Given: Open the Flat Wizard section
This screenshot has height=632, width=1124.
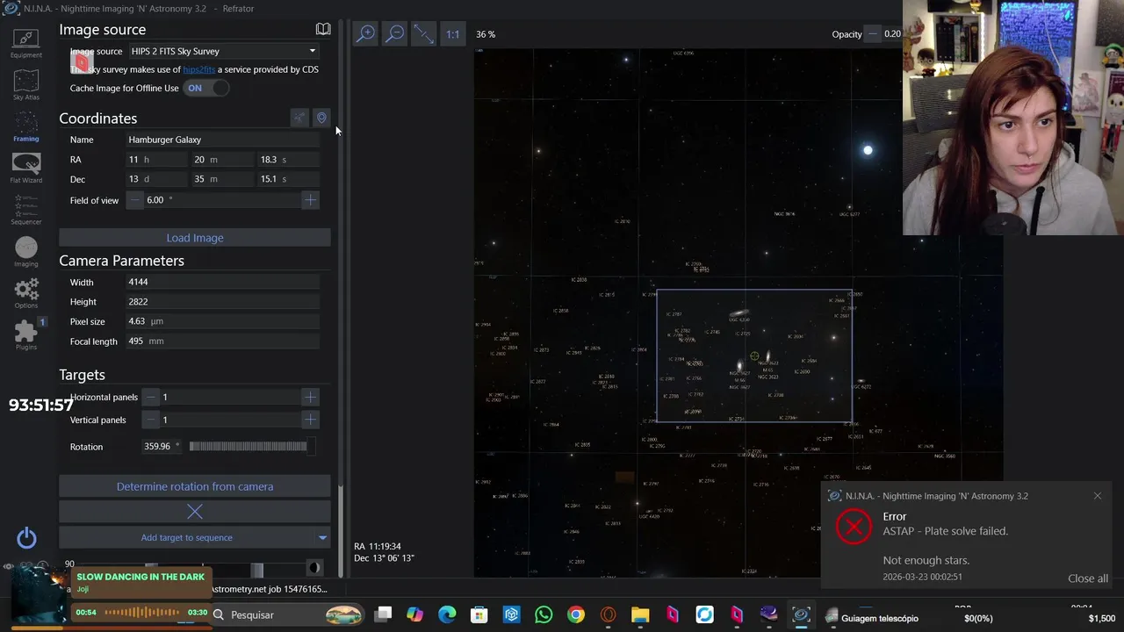Looking at the screenshot, I should tap(26, 168).
